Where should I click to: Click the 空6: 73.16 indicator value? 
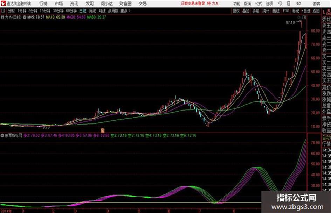point(188,136)
